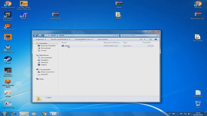The image size is (207, 116).
Task: Open the Incluir na biblioteca dropdown
Action: pos(60,39)
